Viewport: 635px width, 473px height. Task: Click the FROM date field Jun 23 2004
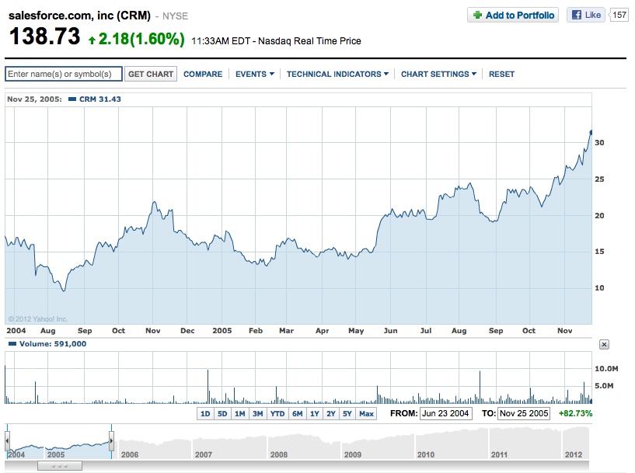click(445, 413)
